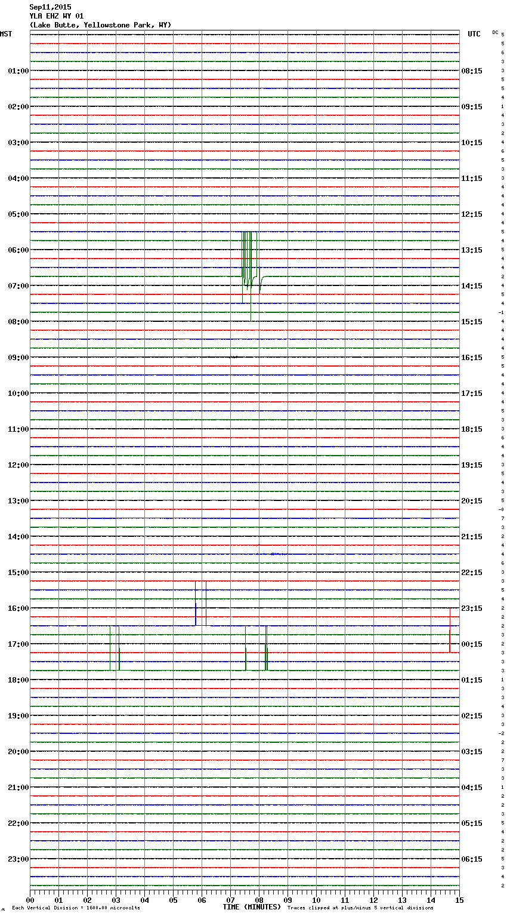Select the 06:00 MST row label
The image size is (507, 916).
click(x=18, y=250)
